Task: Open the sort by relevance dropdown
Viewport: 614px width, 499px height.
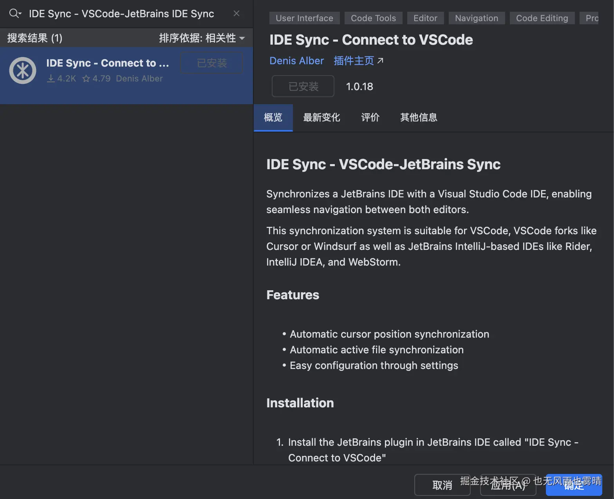Action: click(202, 38)
